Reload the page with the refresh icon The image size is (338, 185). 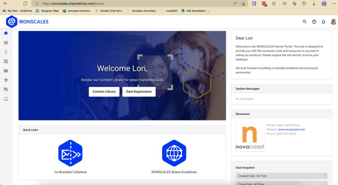pyautogui.click(x=25, y=3)
